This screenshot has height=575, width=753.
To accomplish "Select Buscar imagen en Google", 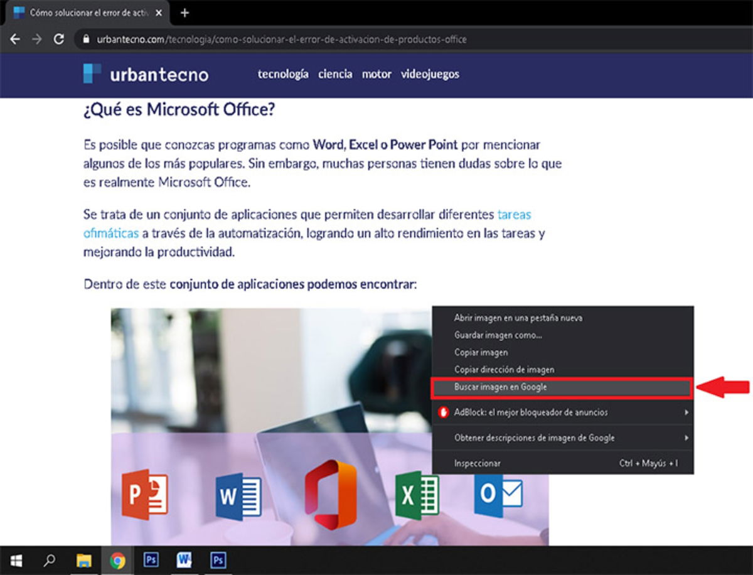I will coord(500,387).
